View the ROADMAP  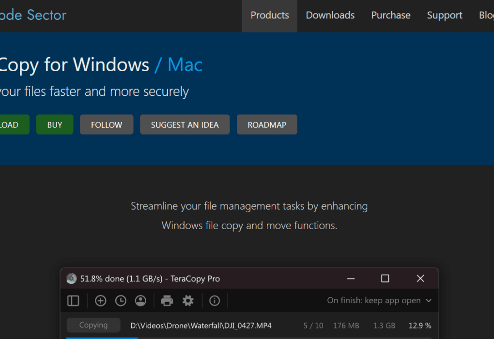click(267, 124)
